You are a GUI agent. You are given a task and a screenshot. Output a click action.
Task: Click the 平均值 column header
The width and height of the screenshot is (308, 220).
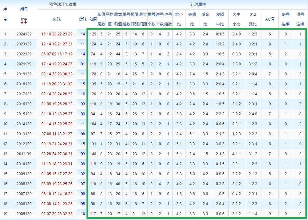pos(110,19)
